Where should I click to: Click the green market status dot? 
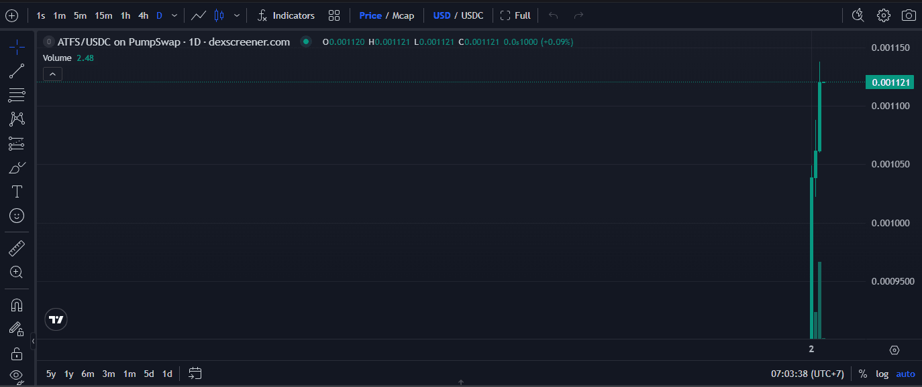click(x=306, y=42)
